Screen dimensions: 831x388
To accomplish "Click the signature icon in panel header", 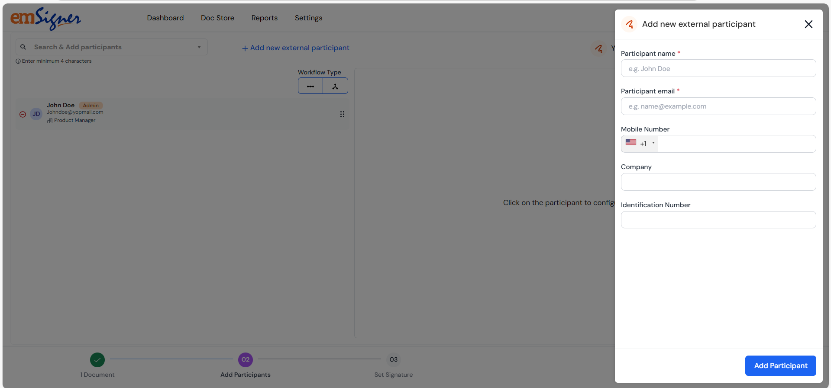I will click(629, 24).
